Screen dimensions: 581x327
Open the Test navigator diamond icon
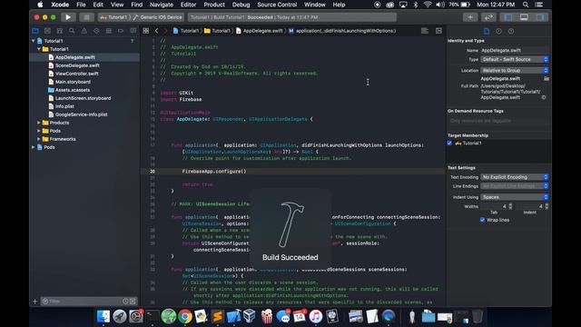[96, 31]
